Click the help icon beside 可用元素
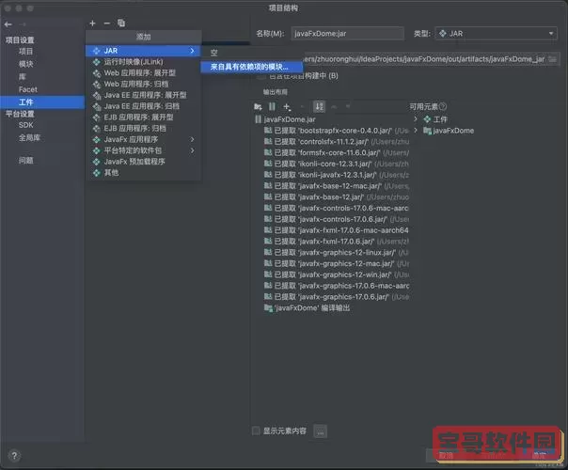Screen dimensions: 568x470 443,106
